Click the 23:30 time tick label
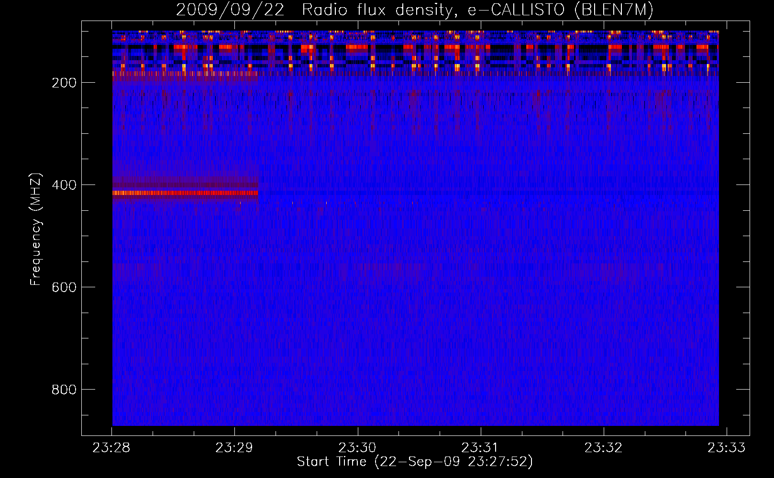The image size is (774, 478). [358, 447]
